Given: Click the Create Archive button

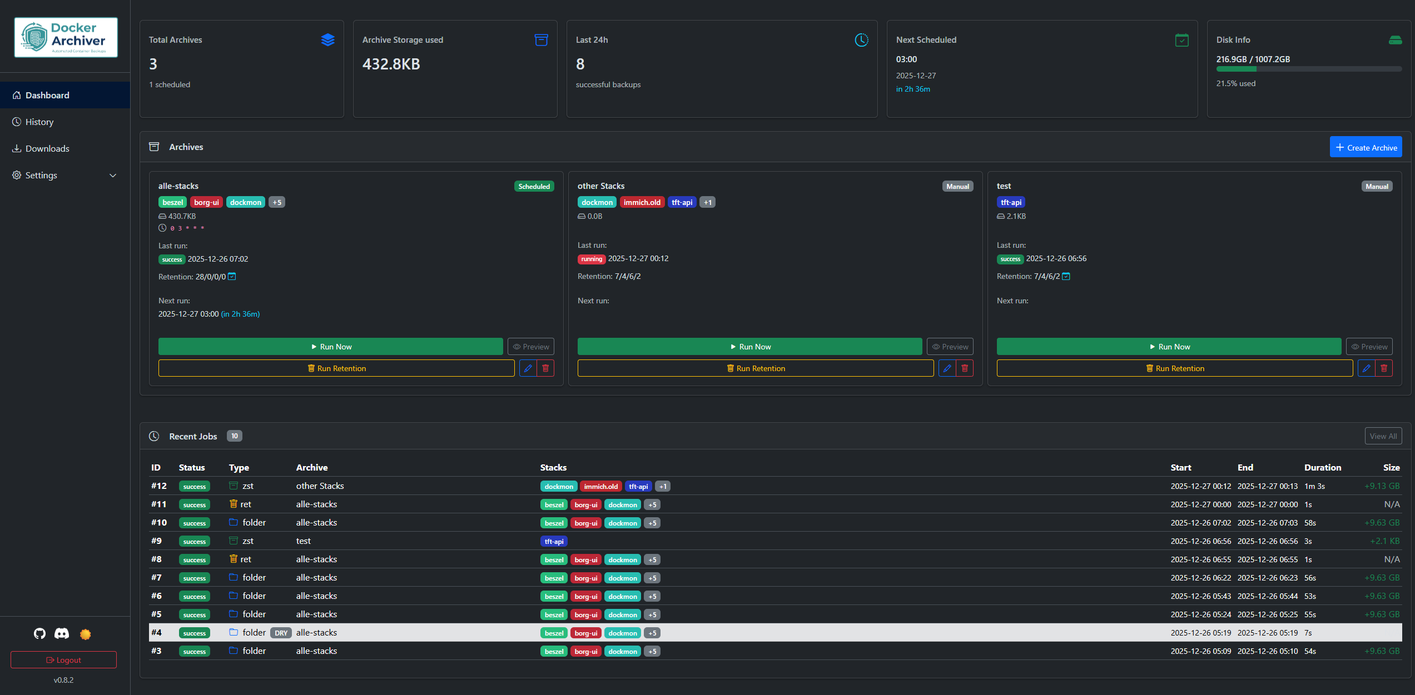Looking at the screenshot, I should tap(1366, 147).
